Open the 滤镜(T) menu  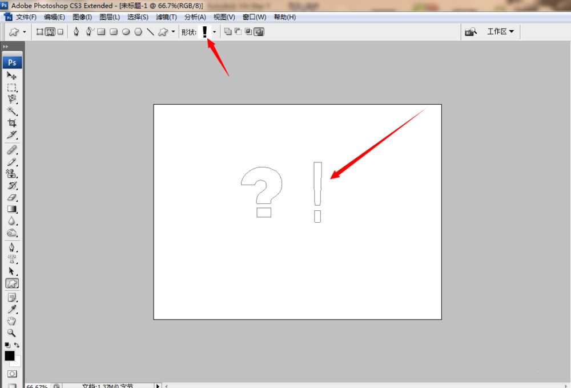166,17
